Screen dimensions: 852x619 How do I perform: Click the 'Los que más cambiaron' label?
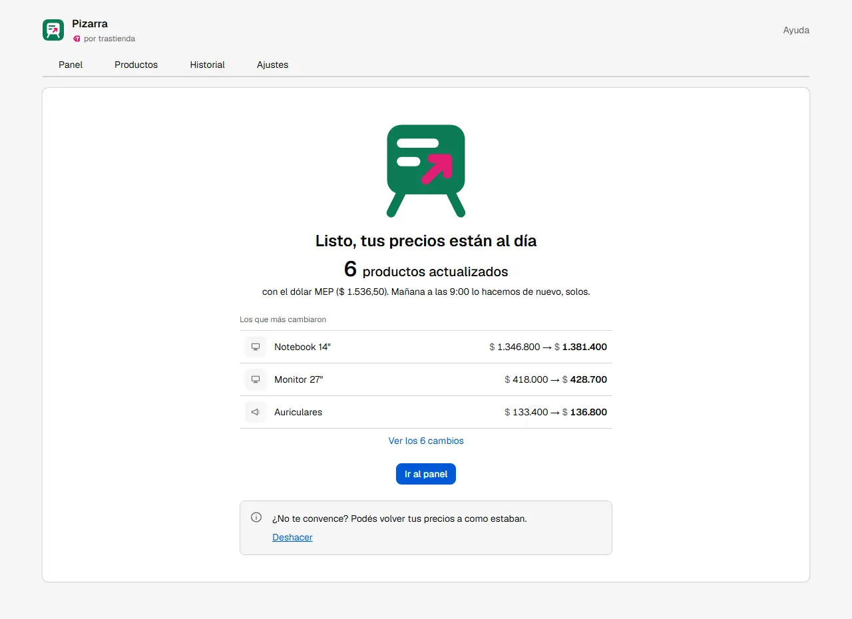point(283,319)
